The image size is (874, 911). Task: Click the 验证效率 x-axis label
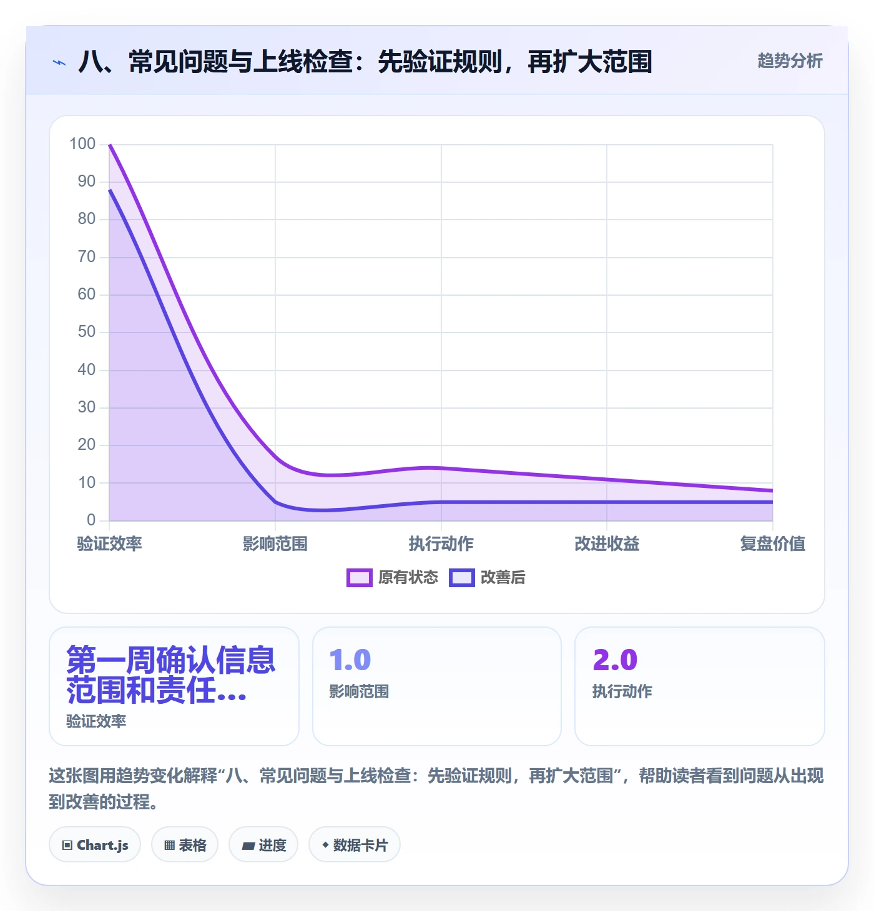pyautogui.click(x=110, y=543)
